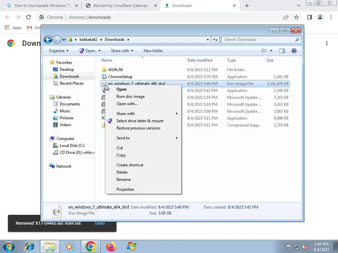The image size is (338, 253).
Task: Click kakkakak1 in the address breadcrumb
Action: (x=88, y=40)
